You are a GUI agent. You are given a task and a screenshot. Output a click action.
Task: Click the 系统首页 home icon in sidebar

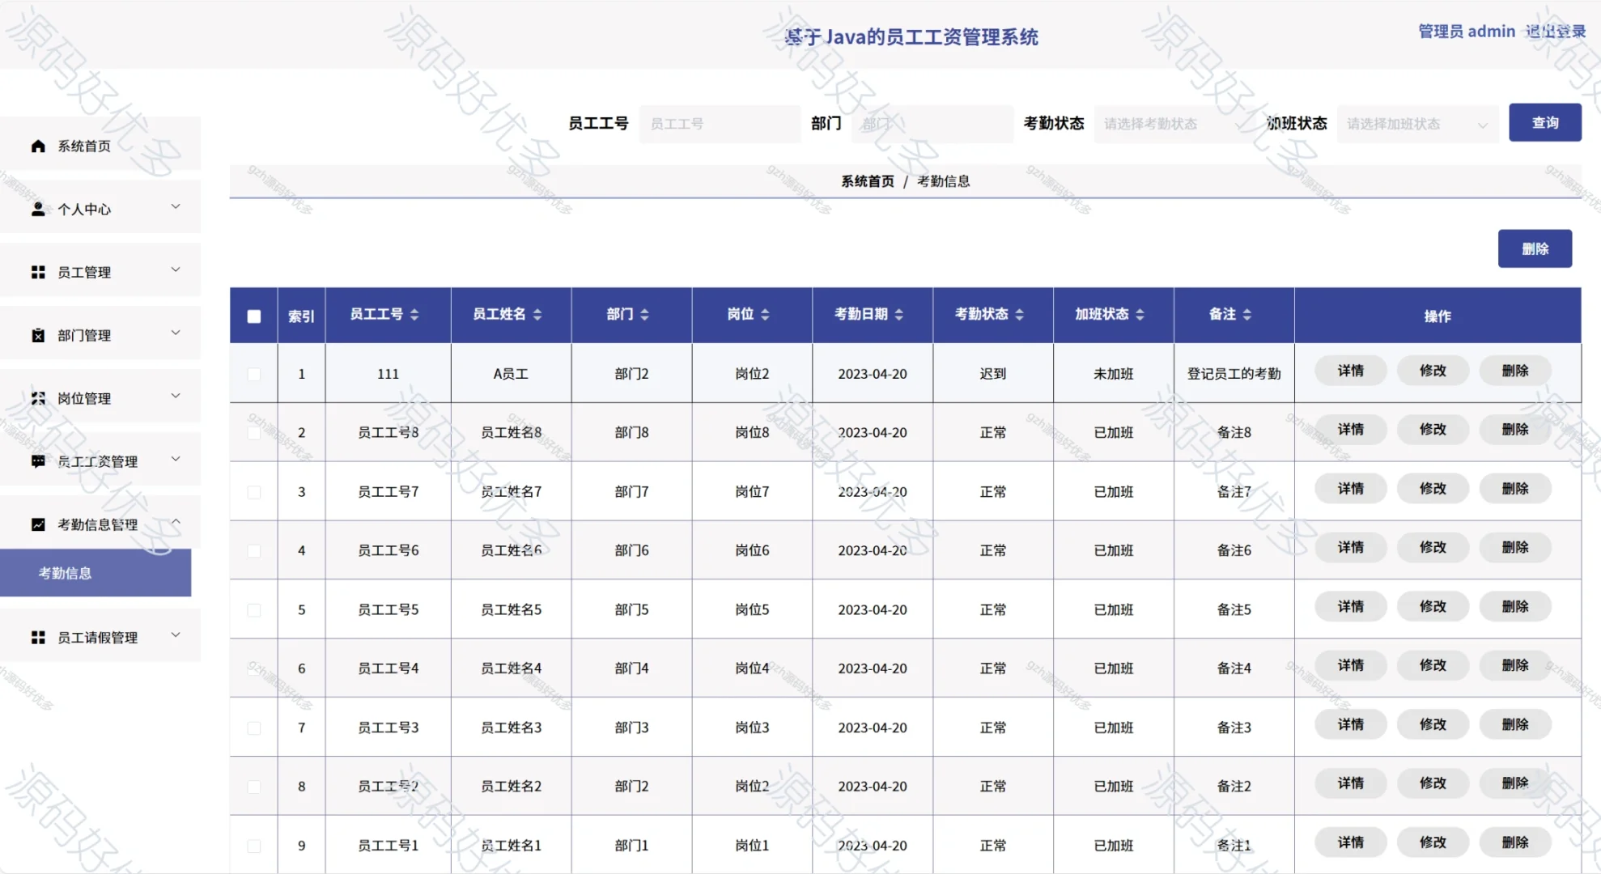[37, 146]
